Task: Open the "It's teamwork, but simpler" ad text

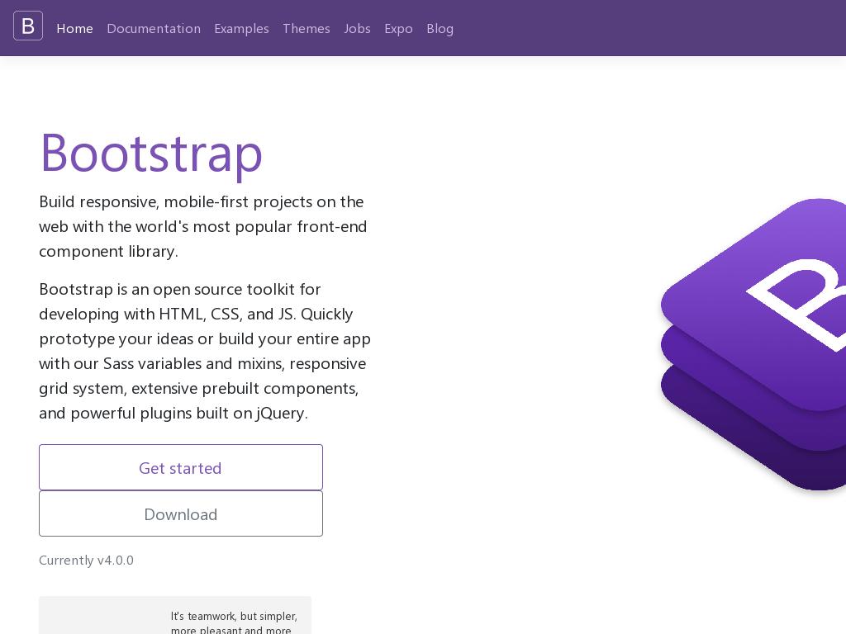Action: coord(234,622)
